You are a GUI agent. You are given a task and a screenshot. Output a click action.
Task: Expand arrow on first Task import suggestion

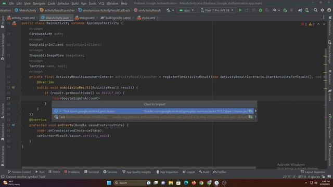pos(255,111)
